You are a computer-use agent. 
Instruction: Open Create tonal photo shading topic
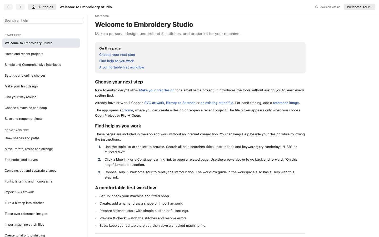41,235
